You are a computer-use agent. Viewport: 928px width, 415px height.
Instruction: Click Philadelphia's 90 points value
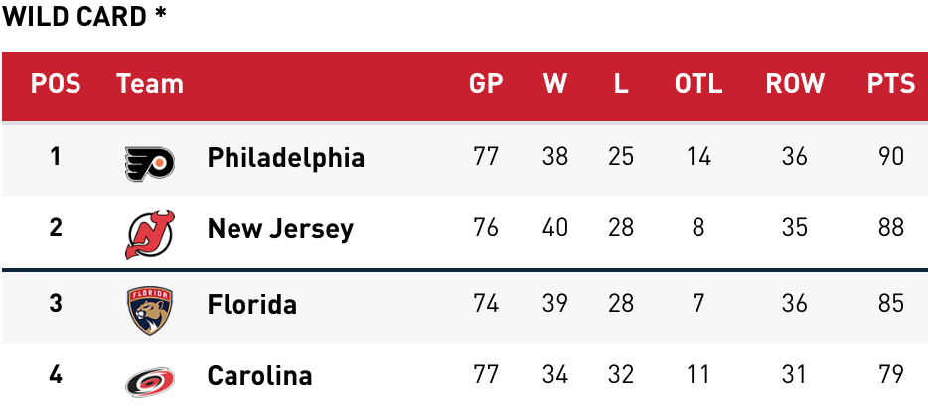pyautogui.click(x=890, y=157)
